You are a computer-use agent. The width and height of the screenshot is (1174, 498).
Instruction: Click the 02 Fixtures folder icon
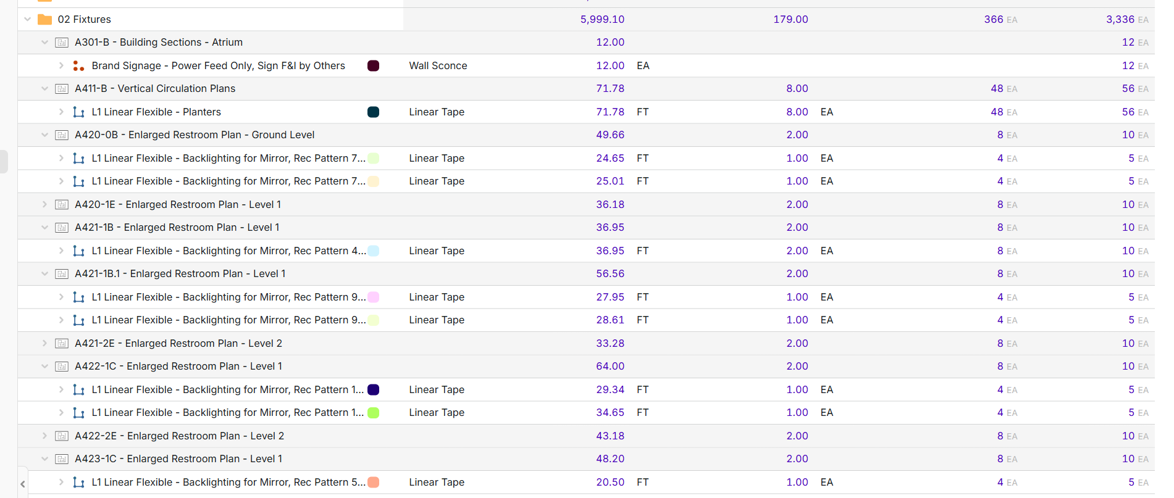[44, 20]
